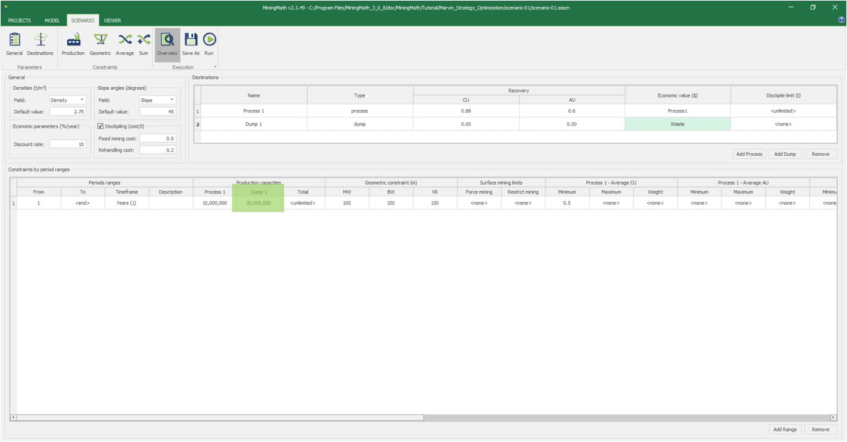This screenshot has height=442, width=847.
Task: Run the scenario with the play icon
Action: 209,40
